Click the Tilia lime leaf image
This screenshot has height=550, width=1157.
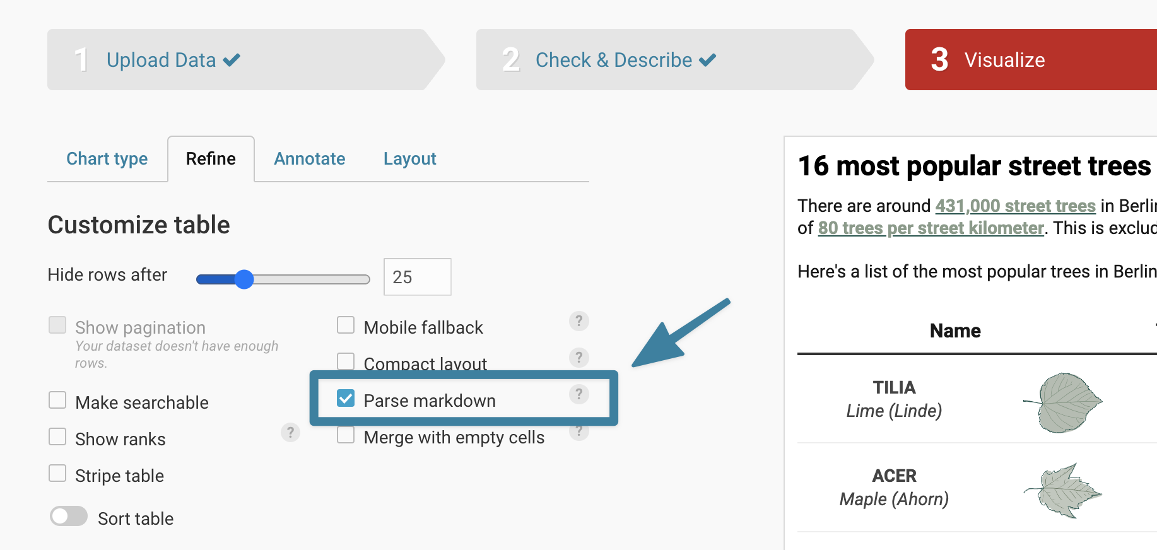[x=1062, y=402]
